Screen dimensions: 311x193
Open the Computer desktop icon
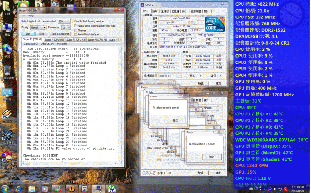click(7, 30)
